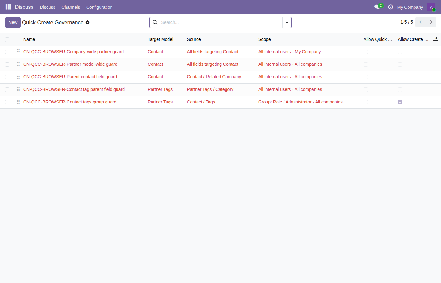Go to next page of records

[x=431, y=22]
